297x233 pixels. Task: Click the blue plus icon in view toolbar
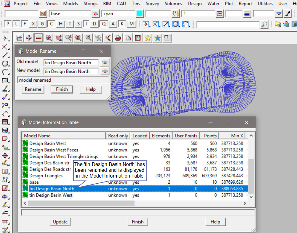[29, 38]
